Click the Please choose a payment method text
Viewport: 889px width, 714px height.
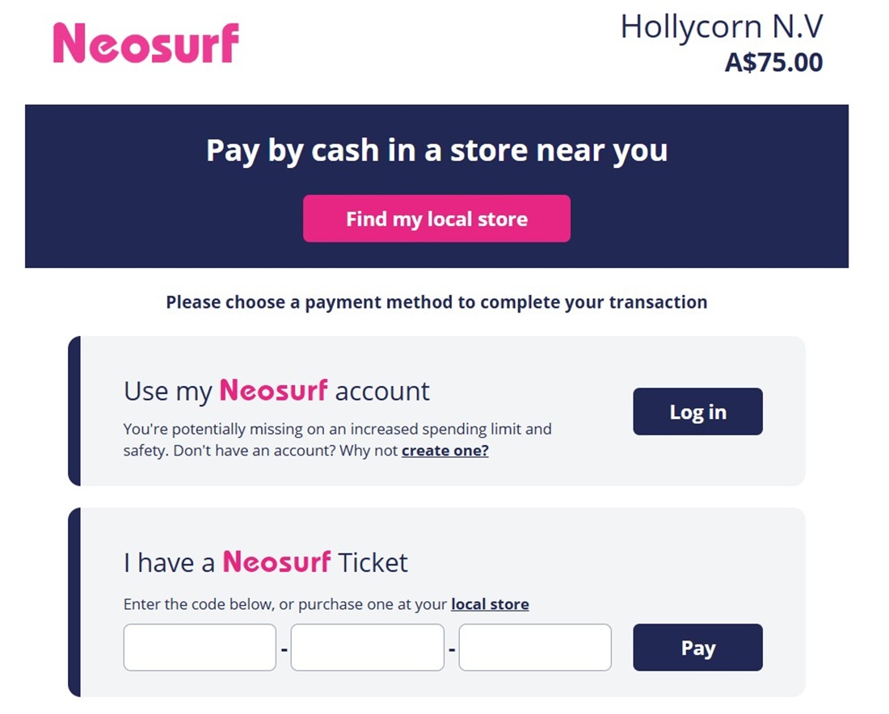436,302
